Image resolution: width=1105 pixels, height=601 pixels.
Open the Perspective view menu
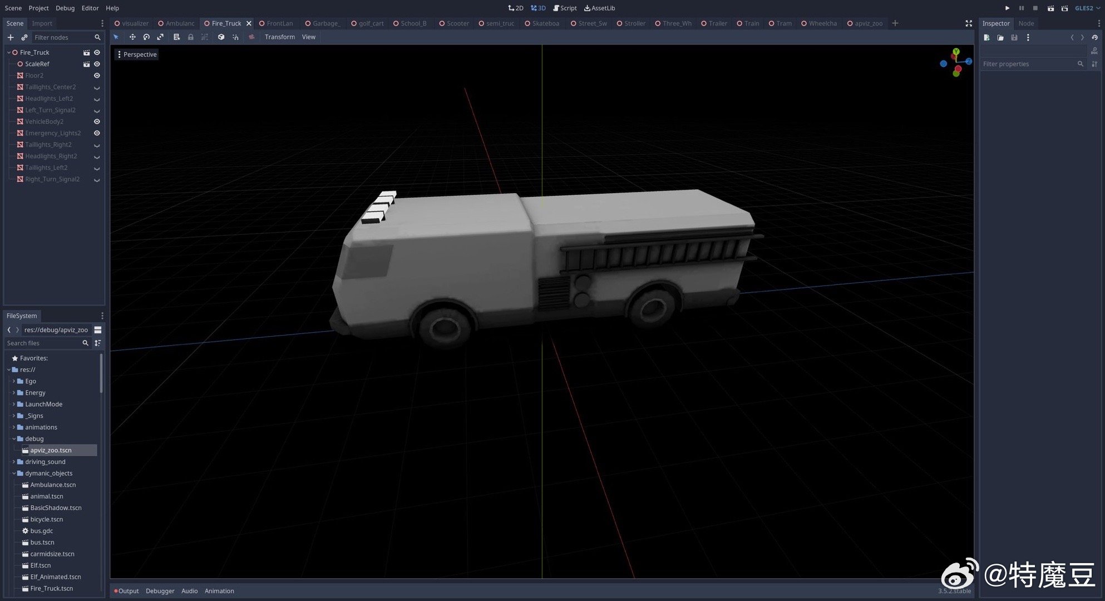pos(136,55)
